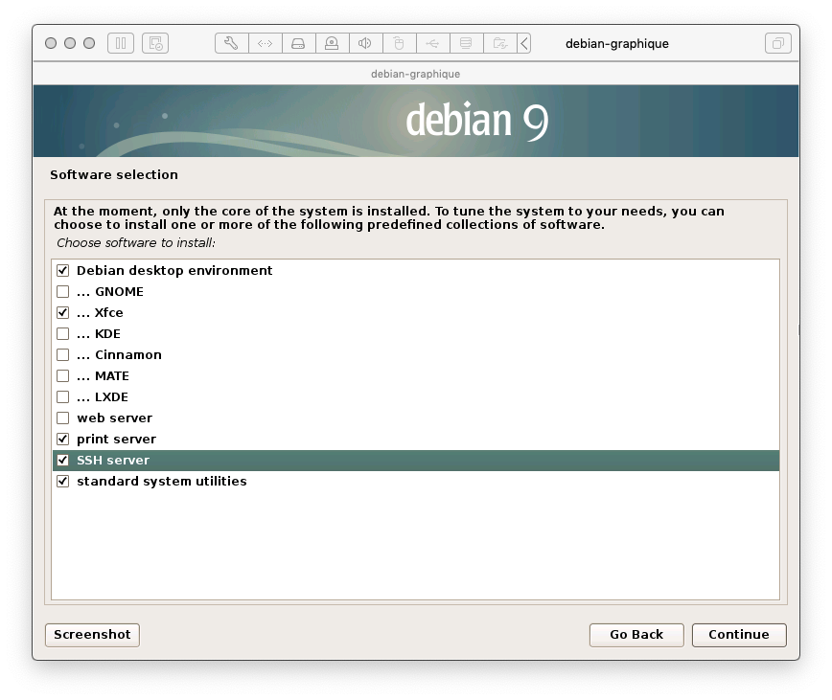Click the "... LXDE" row text
The height and width of the screenshot is (700, 832).
(103, 396)
